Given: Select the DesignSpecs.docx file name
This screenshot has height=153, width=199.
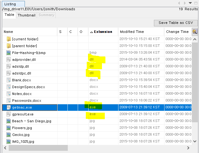Looking at the screenshot, I should pyautogui.click(x=29, y=87).
